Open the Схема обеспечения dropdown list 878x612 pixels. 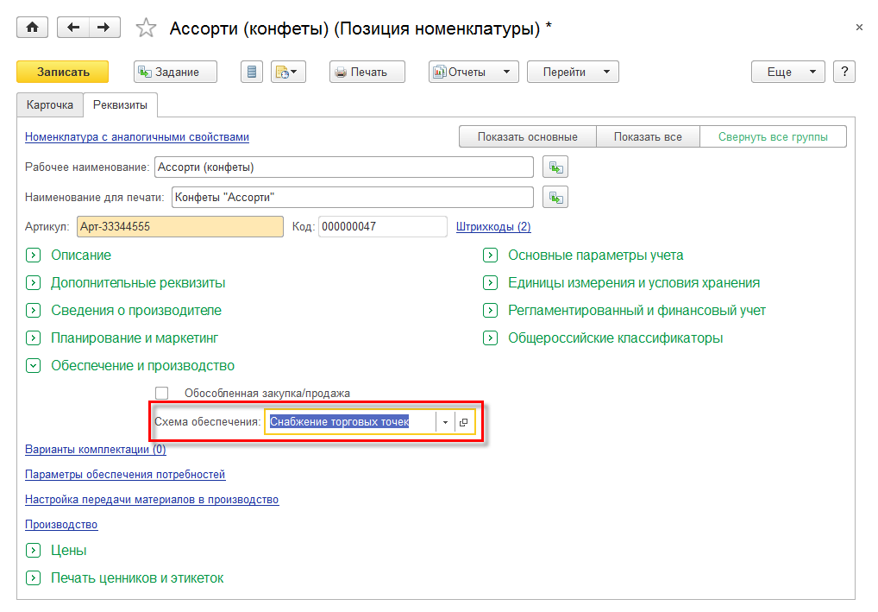(x=445, y=422)
